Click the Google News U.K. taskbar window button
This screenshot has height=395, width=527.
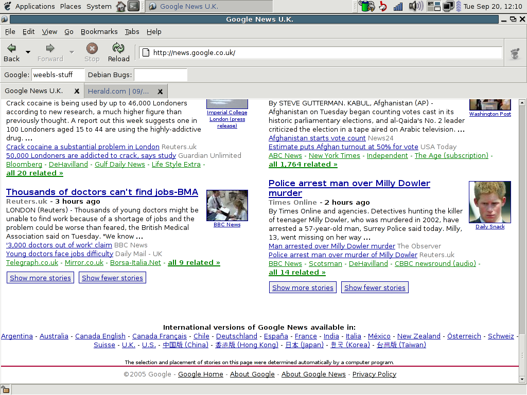(x=209, y=6)
